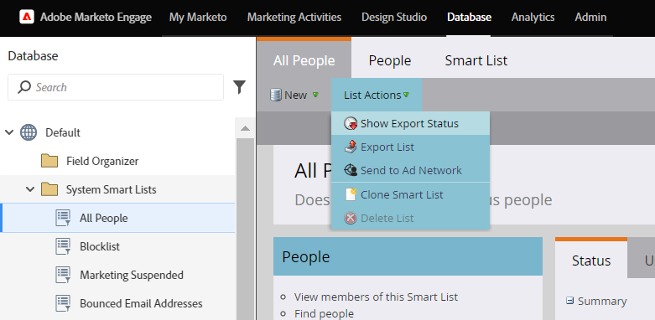Close the List Actions dropdown
Viewport: 655px width, 320px height.
377,95
